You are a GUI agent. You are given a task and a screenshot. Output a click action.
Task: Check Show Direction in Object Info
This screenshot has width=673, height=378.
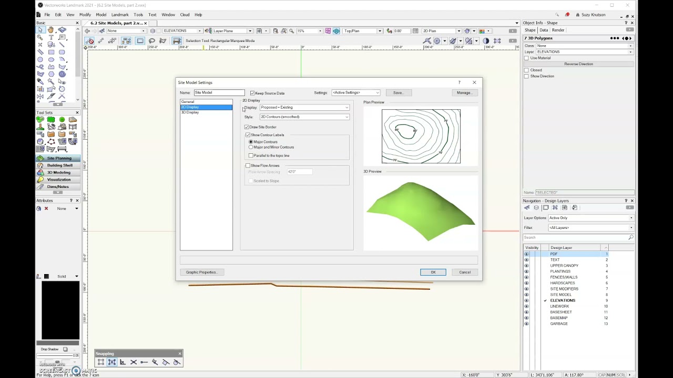[526, 76]
